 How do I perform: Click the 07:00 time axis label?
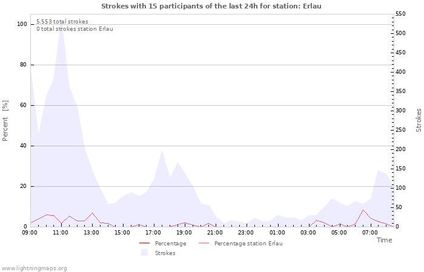click(370, 233)
